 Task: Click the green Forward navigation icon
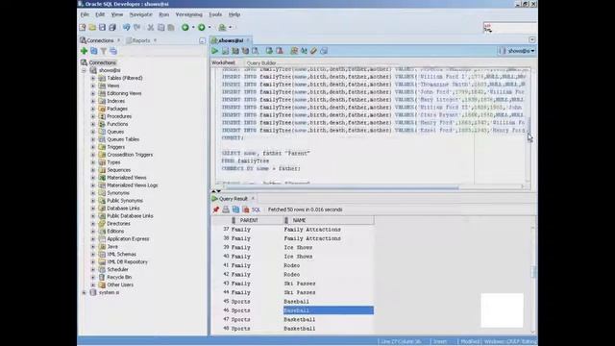coord(201,28)
